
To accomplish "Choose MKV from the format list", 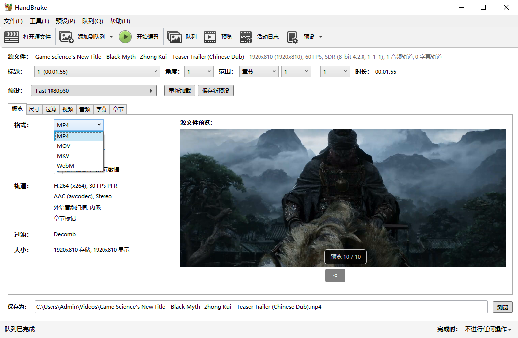I will click(79, 156).
